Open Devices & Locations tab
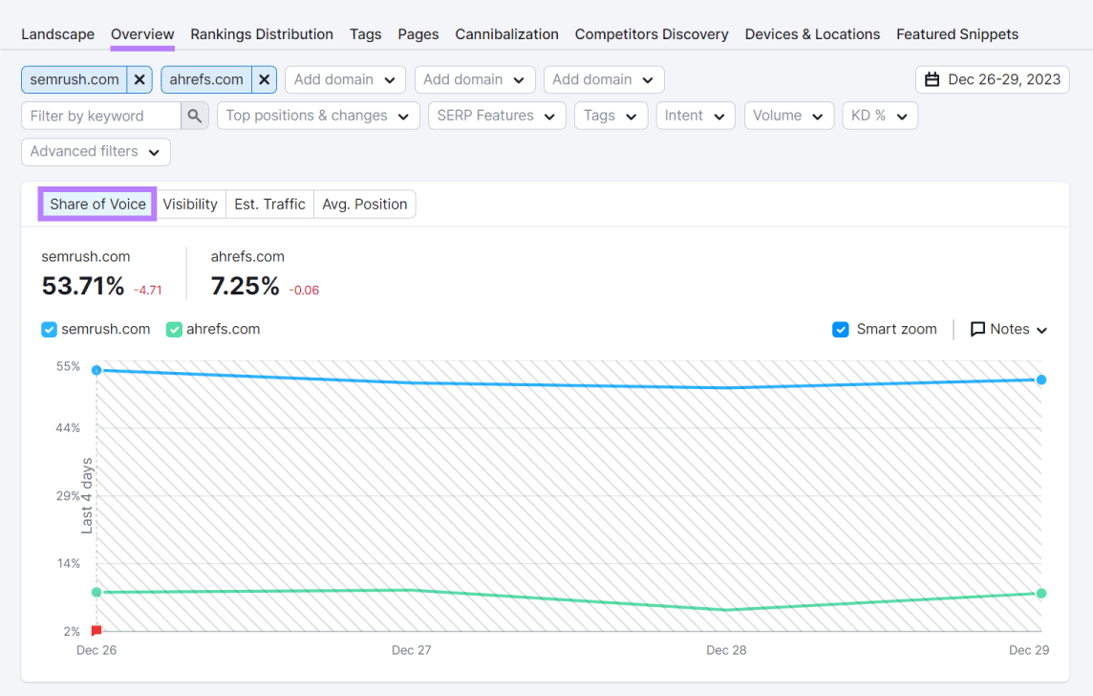The height and width of the screenshot is (696, 1093). 812,34
